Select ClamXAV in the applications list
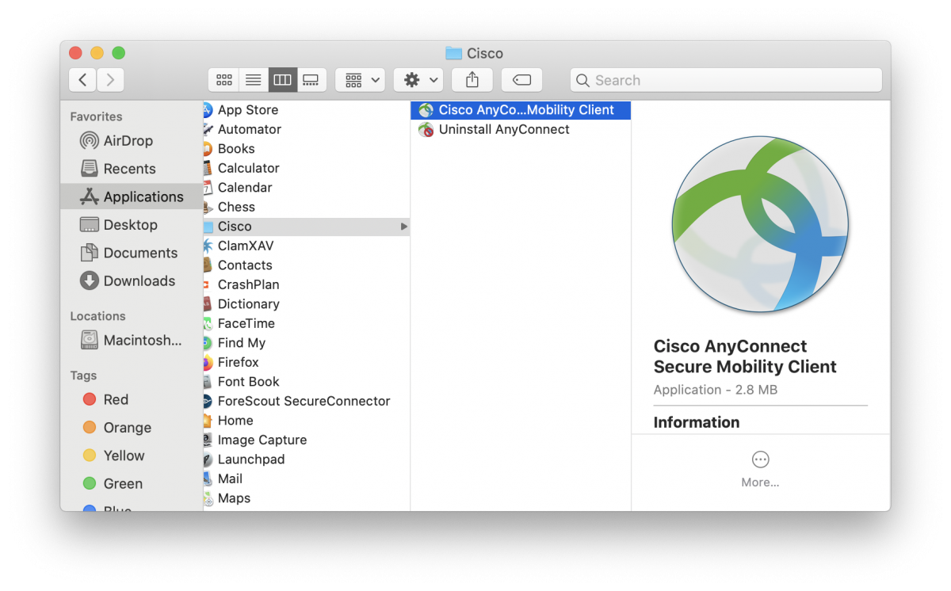 click(x=307, y=246)
